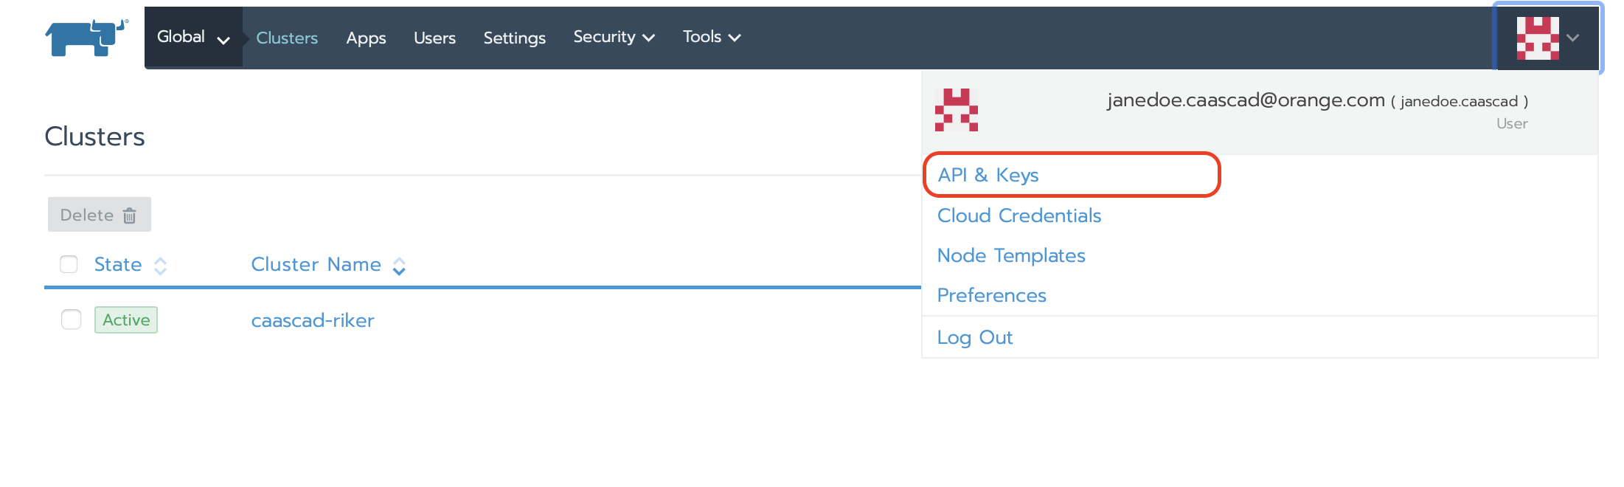
Task: Open Settings from the navbar
Action: point(514,38)
